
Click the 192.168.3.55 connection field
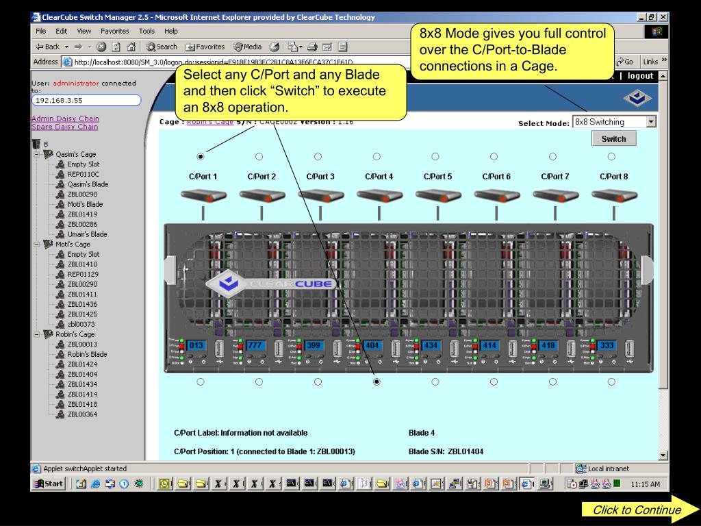86,100
